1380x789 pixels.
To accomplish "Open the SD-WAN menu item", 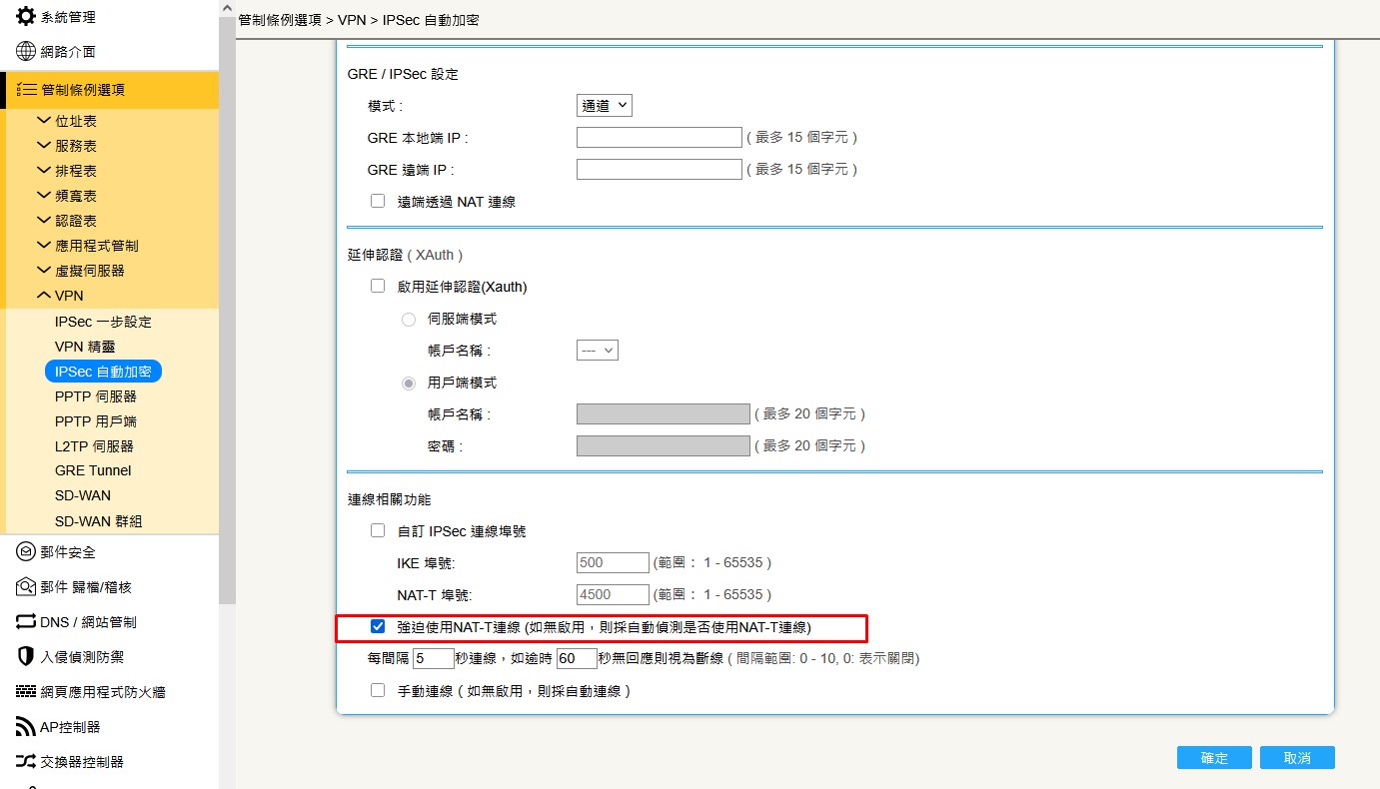I will pyautogui.click(x=83, y=495).
